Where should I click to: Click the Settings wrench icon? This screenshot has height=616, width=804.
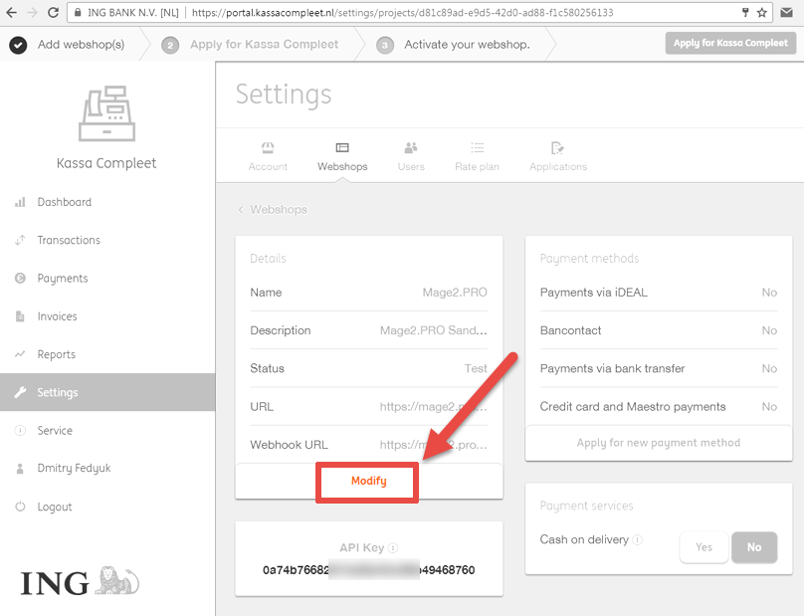20,392
